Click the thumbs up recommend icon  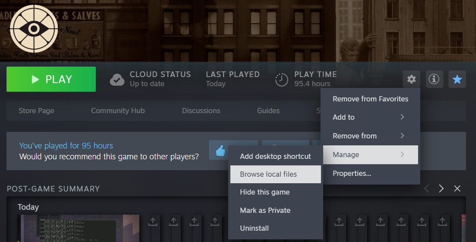pos(221,151)
